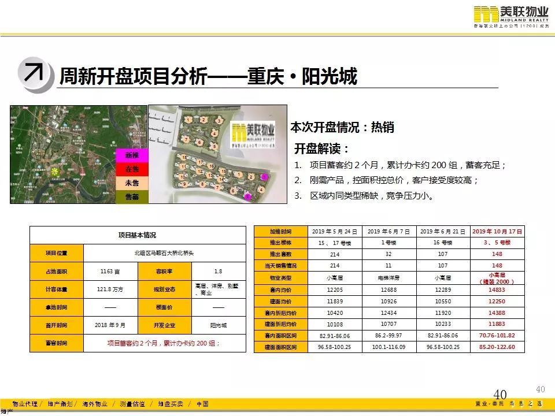Viewport: 555px width, 416px height.
Task: Click the slide title 周新开盘项目分析——重庆·阳光城
Action: pyautogui.click(x=208, y=76)
